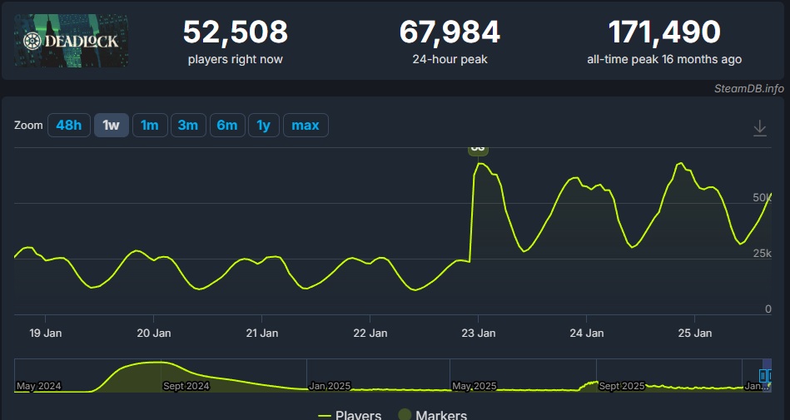Toggle the Players series in legend

tap(350, 415)
